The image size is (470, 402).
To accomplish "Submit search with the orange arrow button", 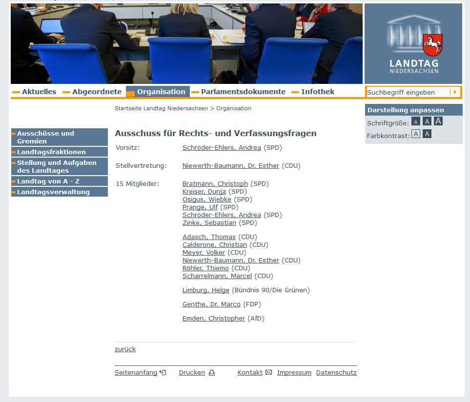I will tap(455, 92).
